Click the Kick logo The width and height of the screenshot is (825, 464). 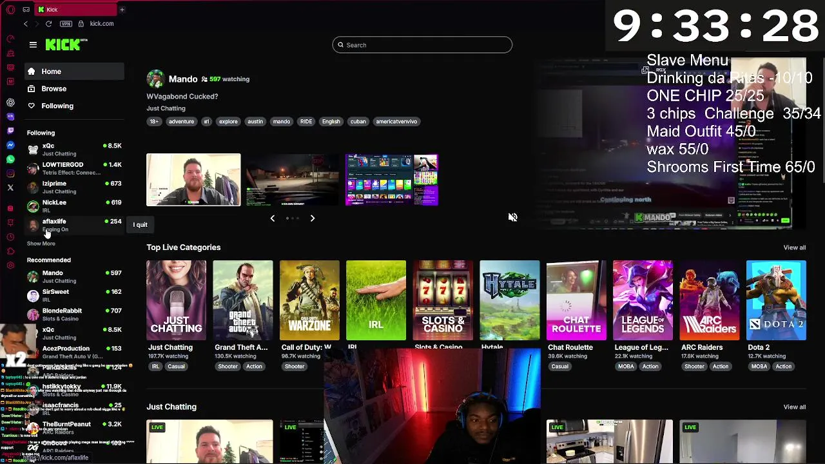66,44
